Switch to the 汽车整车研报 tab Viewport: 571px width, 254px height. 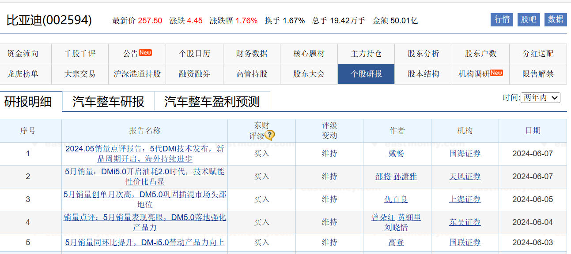click(108, 102)
